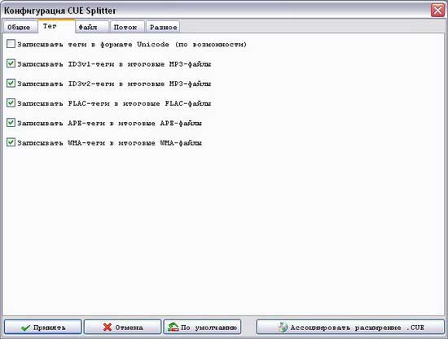Screen dimensions: 448x339
Task: Click label Записывать ID3v1-теги в итоговые MP3-файлы
Action: coord(114,64)
